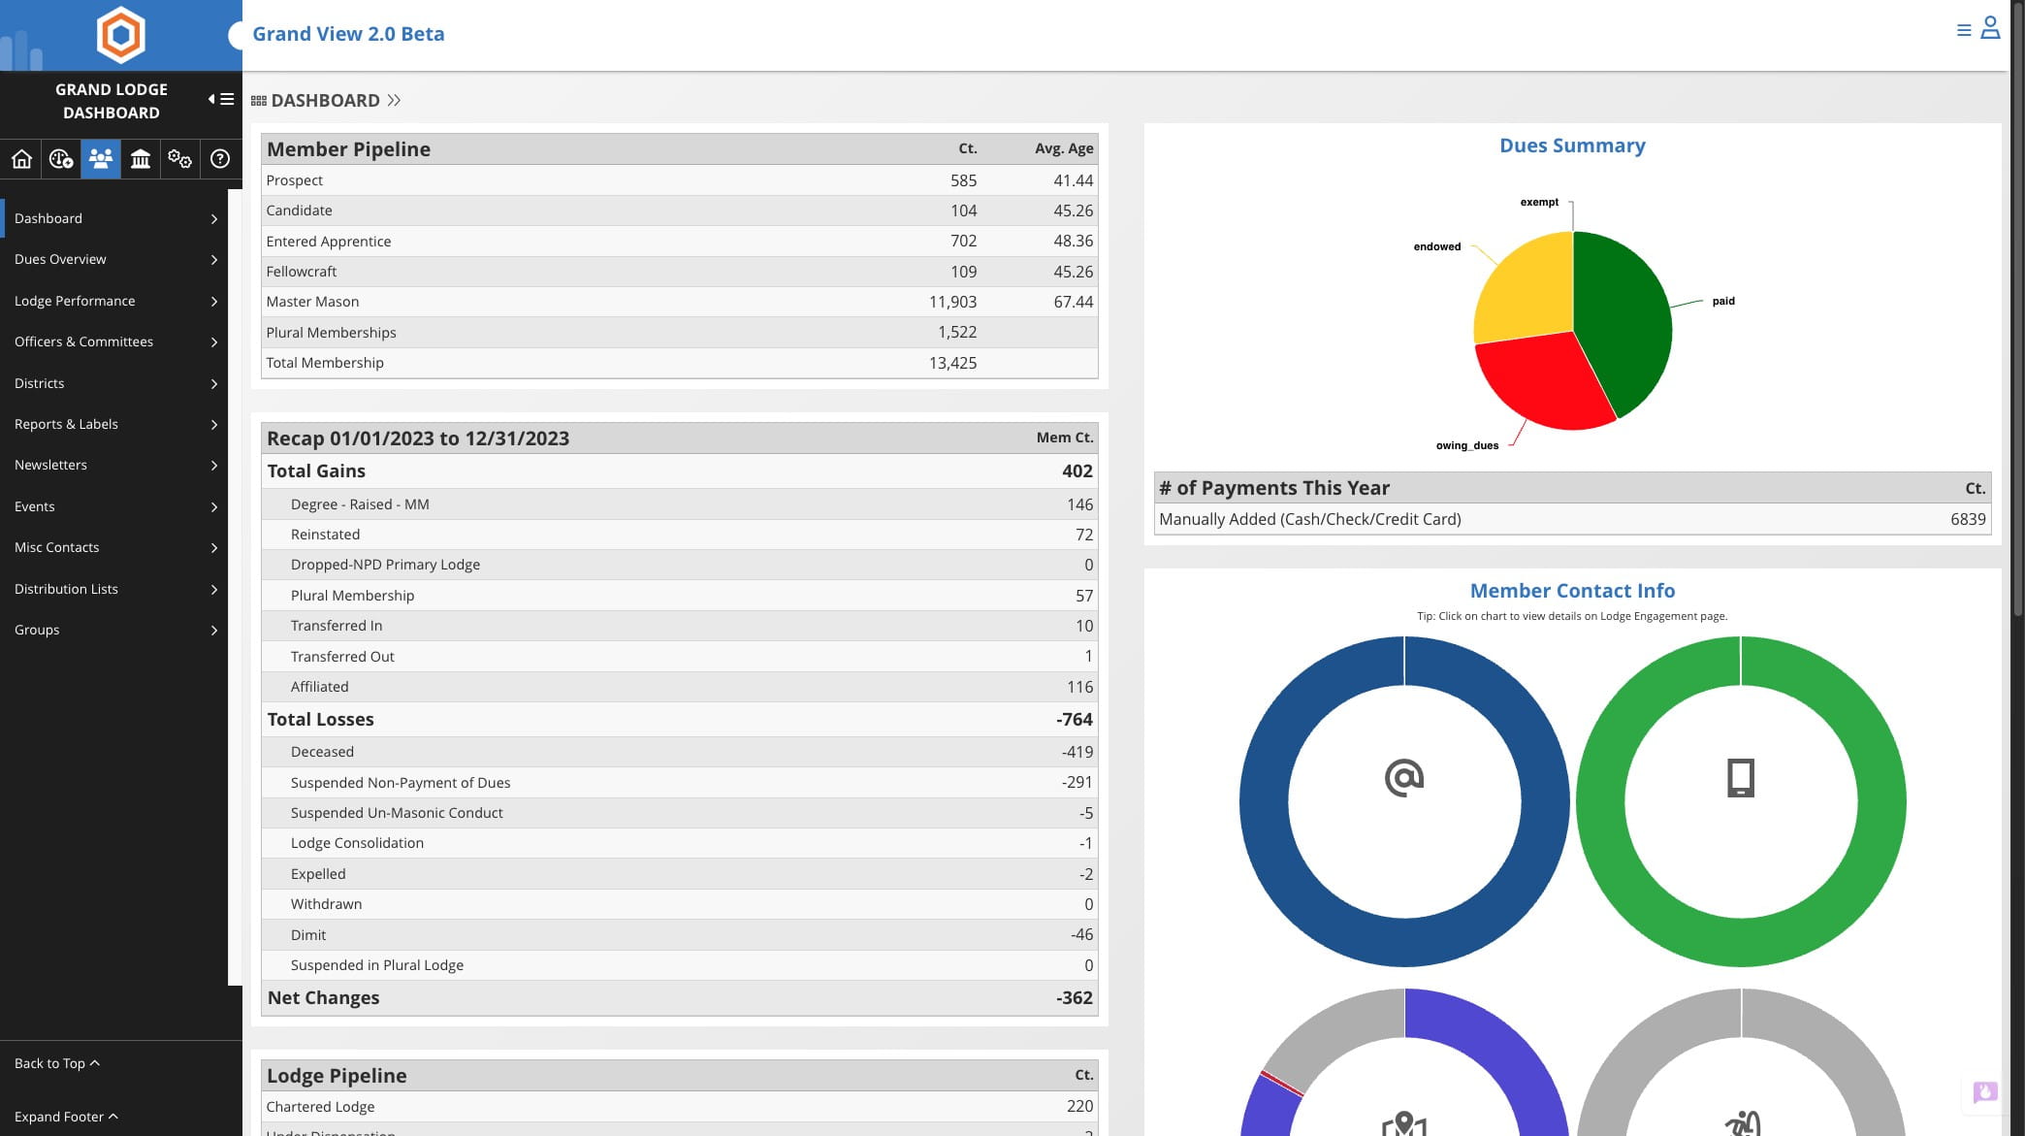The width and height of the screenshot is (2025, 1136).
Task: Click the mobile phone icon in green donut
Action: tap(1741, 777)
